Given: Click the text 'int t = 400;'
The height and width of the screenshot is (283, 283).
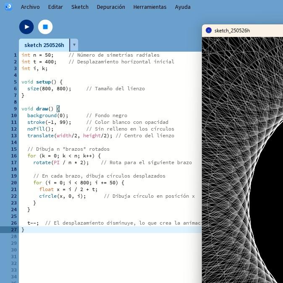Looking at the screenshot, I should [39, 62].
